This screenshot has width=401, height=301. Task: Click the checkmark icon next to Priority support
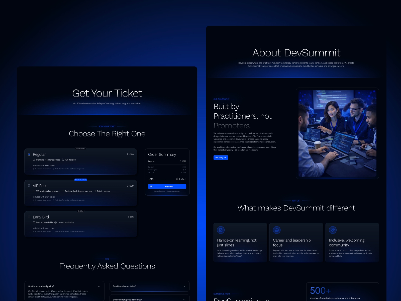[95, 191]
